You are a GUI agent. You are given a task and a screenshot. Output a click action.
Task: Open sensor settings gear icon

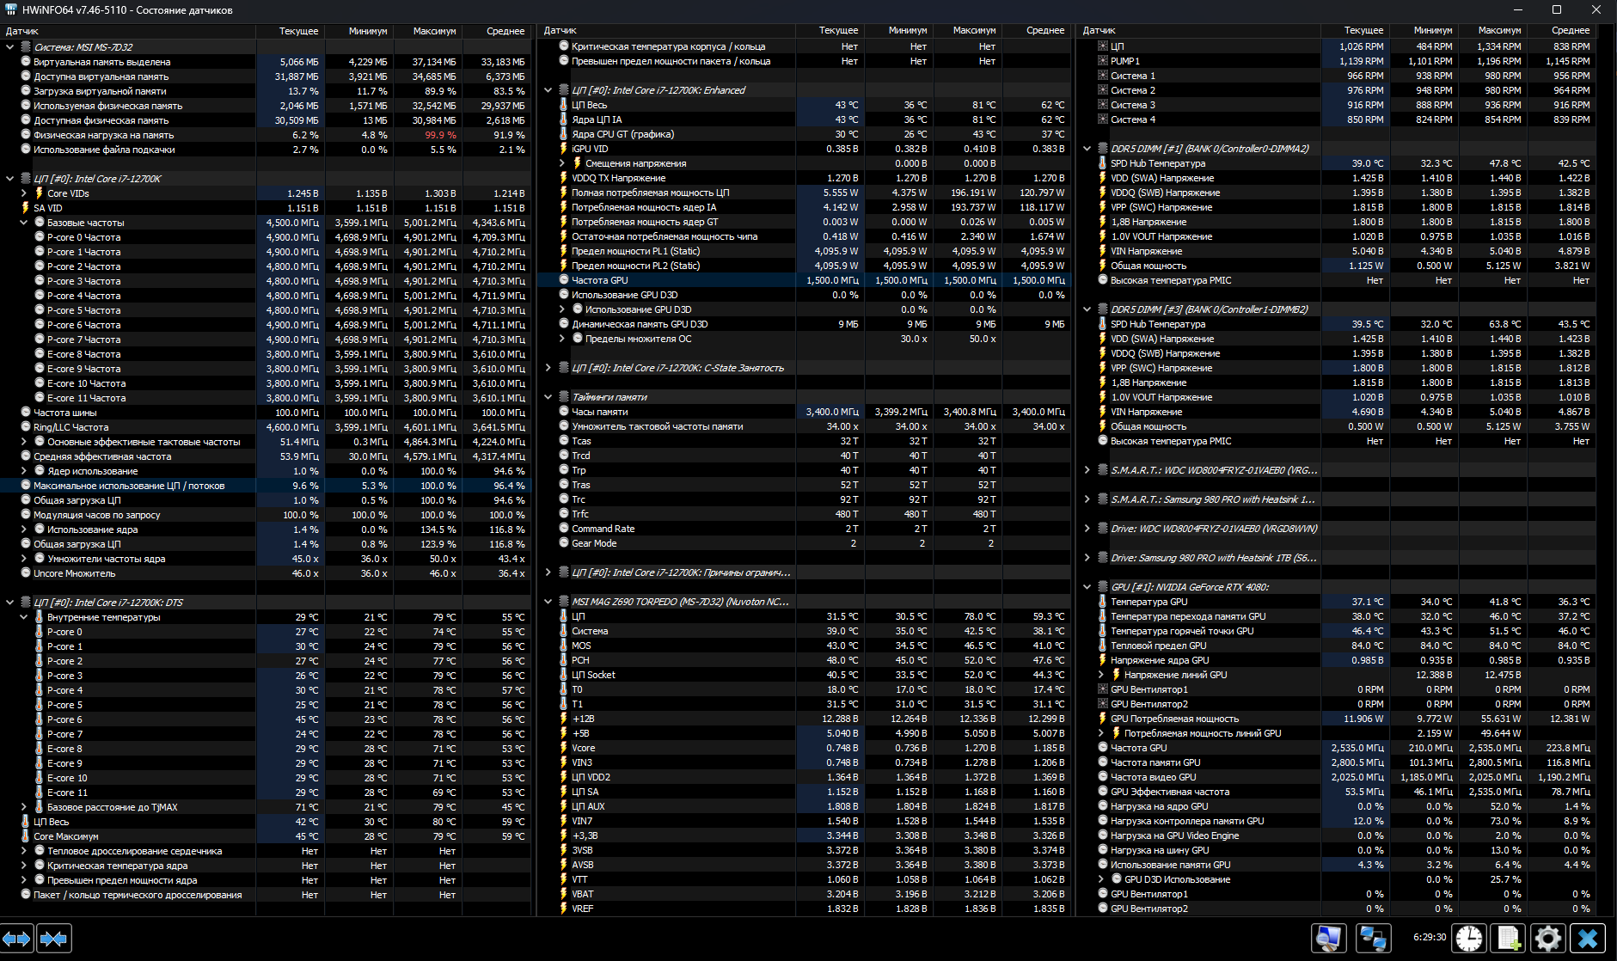tap(1547, 938)
